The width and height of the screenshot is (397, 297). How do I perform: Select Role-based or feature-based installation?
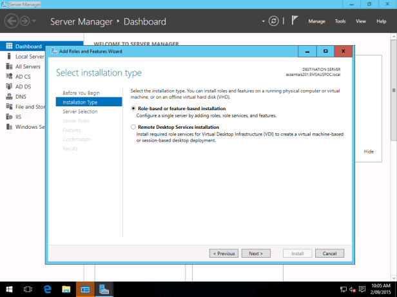point(133,109)
